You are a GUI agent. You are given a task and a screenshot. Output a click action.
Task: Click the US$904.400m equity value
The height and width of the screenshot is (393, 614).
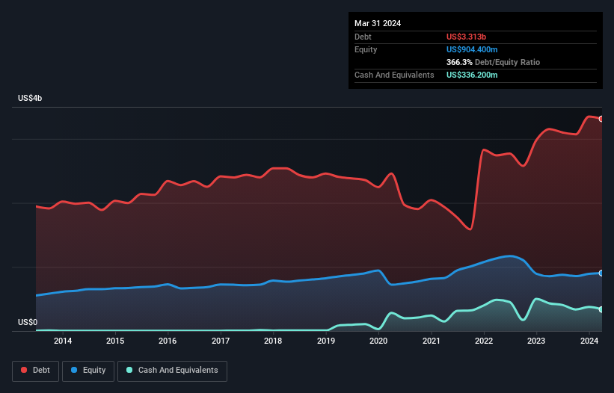click(x=472, y=49)
